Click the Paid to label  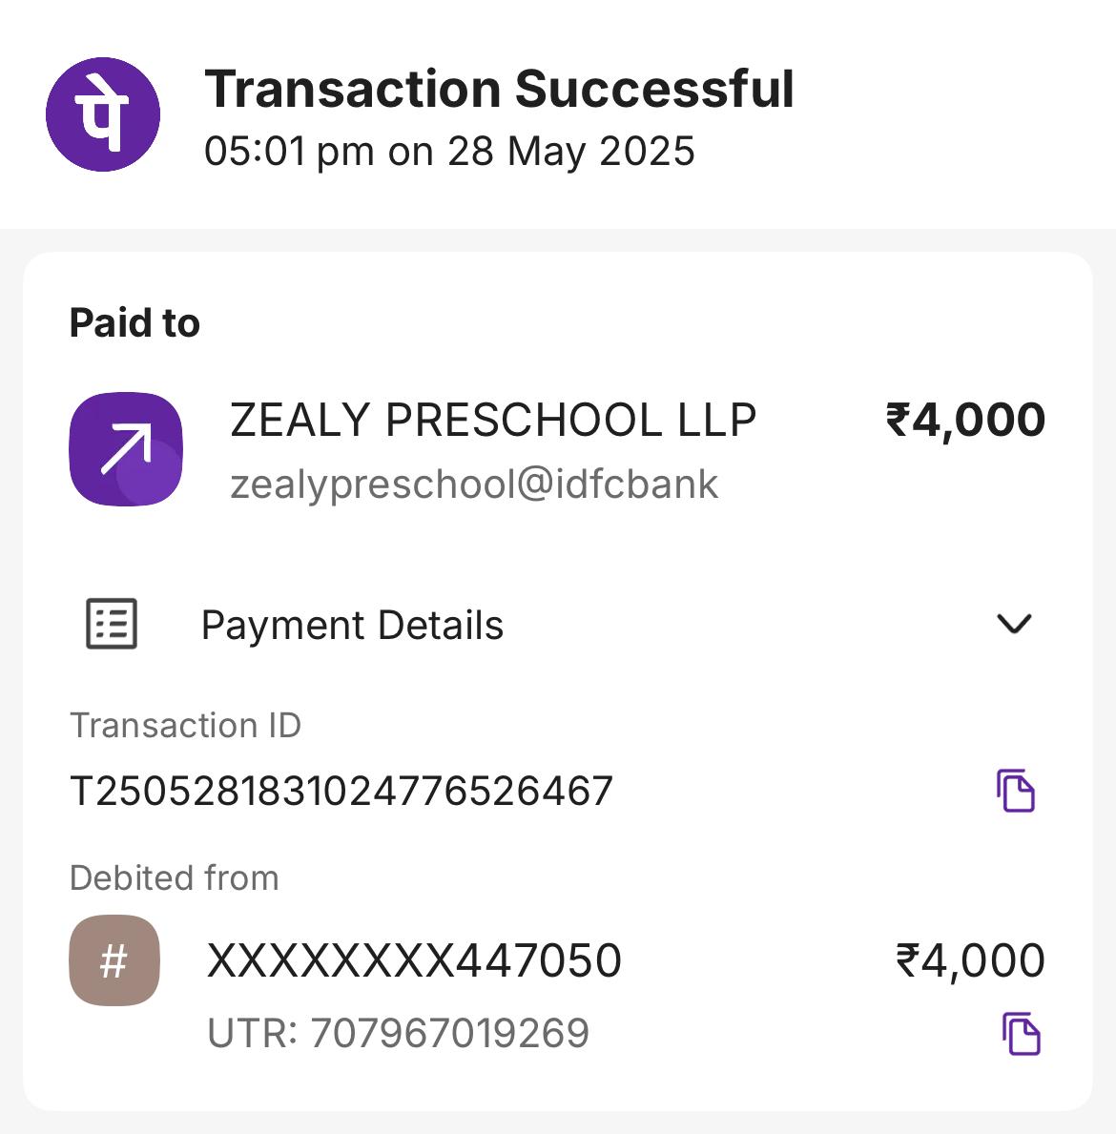pyautogui.click(x=134, y=323)
